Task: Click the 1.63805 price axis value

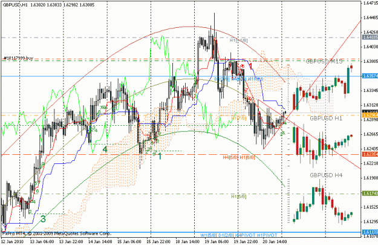Action: pyautogui.click(x=371, y=61)
